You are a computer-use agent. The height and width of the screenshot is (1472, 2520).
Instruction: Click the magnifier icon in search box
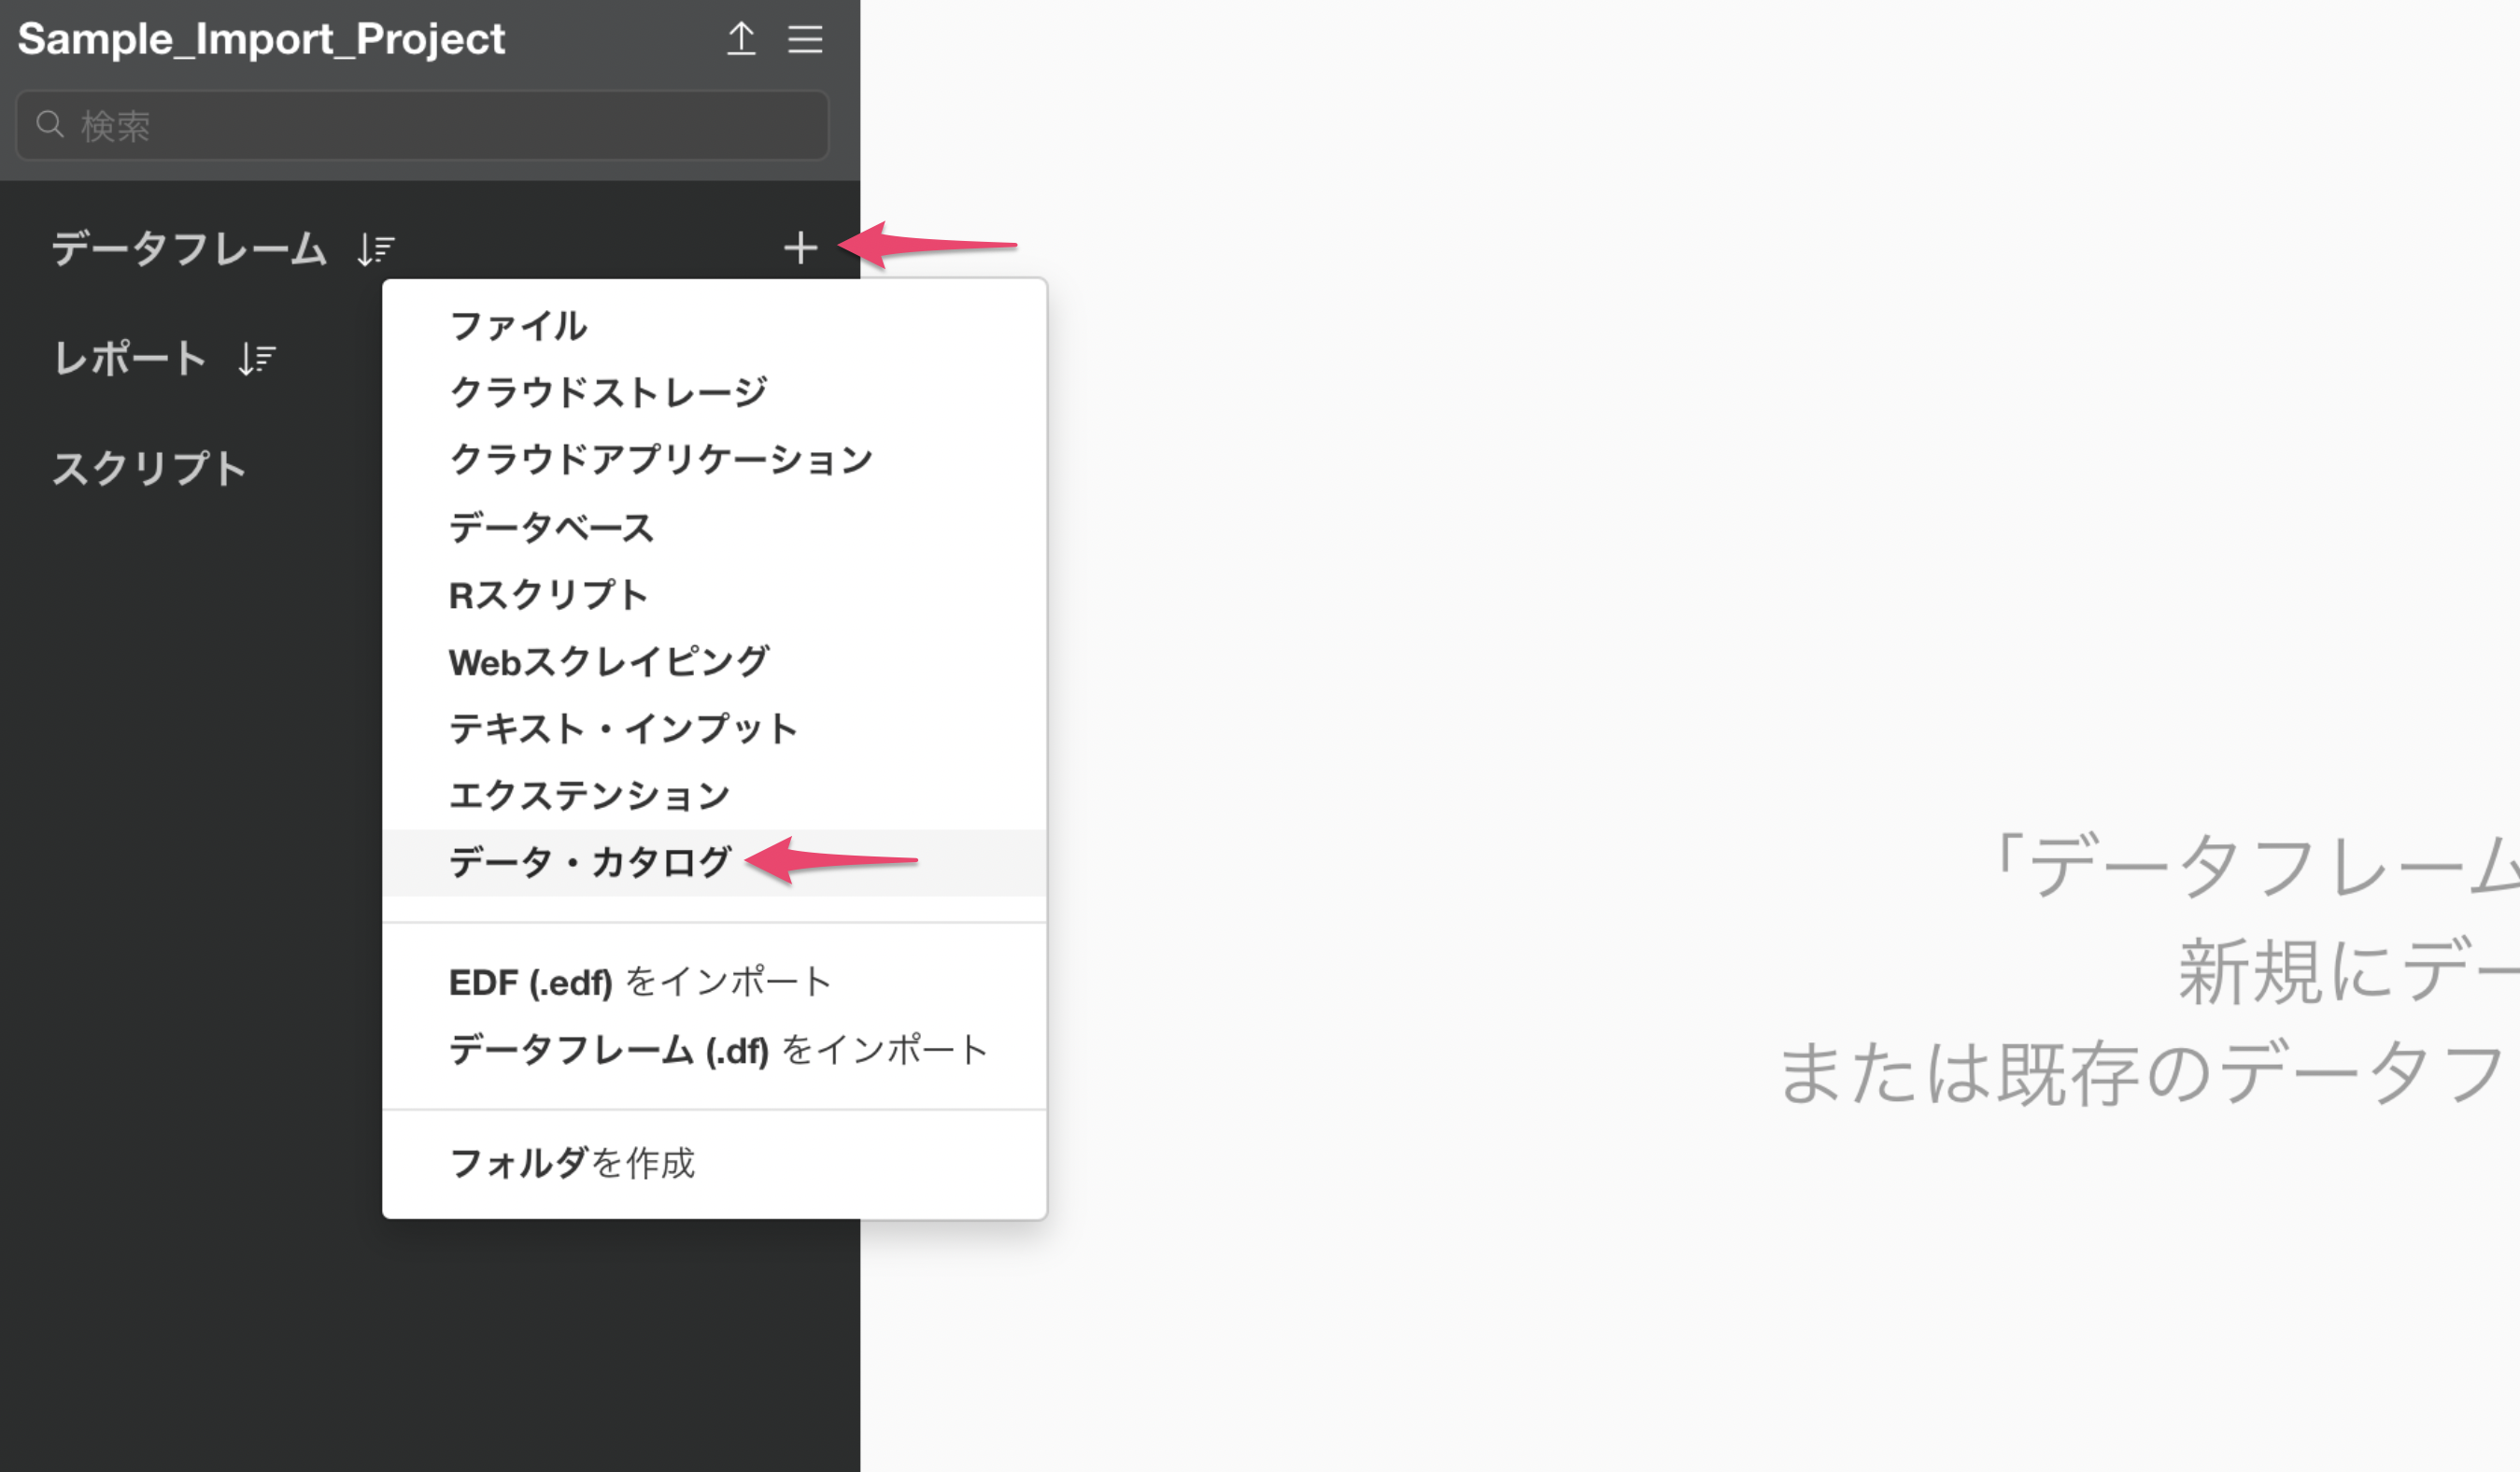point(49,125)
